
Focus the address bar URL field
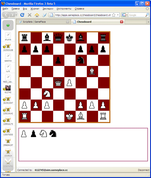pos(83,15)
